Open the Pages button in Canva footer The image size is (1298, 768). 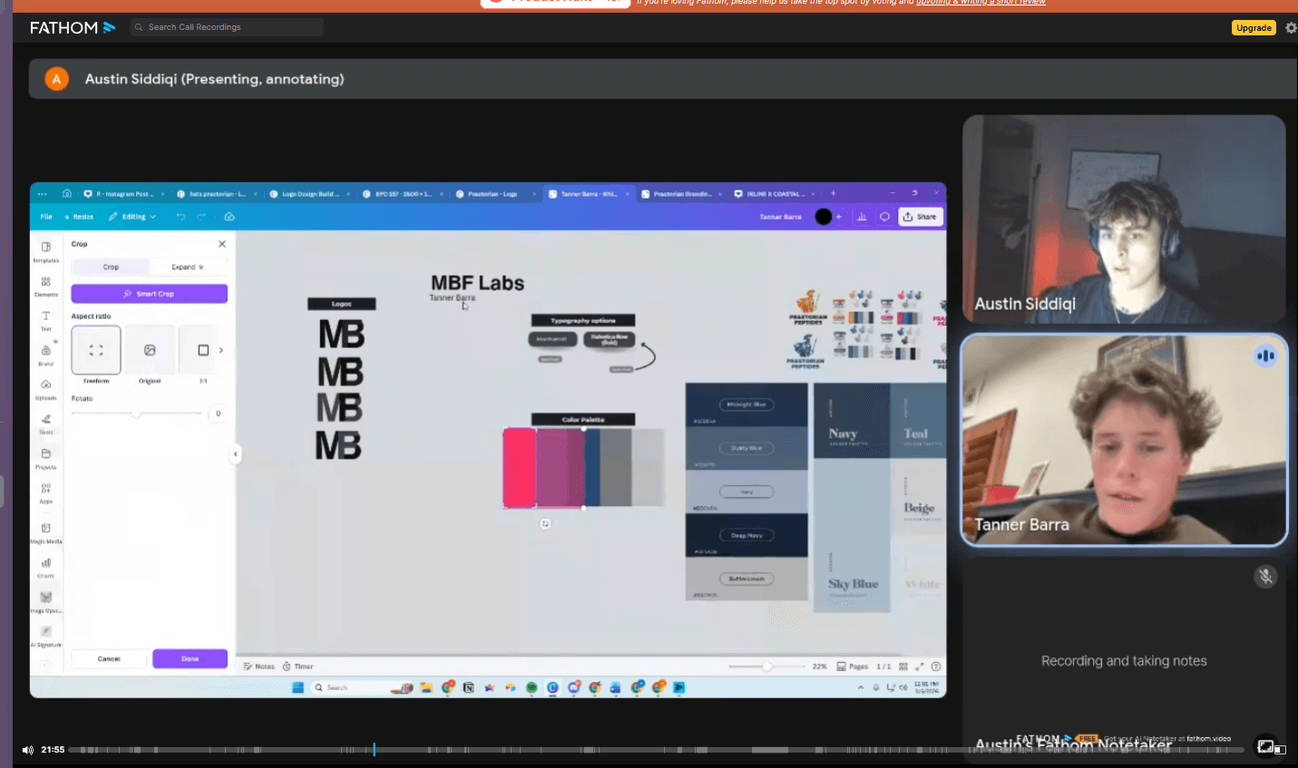pos(853,666)
